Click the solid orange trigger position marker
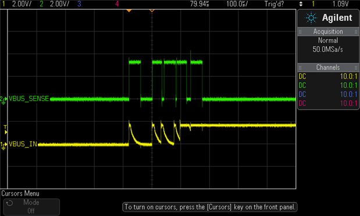Viewport: 360px width, 216px height. coord(129,10)
